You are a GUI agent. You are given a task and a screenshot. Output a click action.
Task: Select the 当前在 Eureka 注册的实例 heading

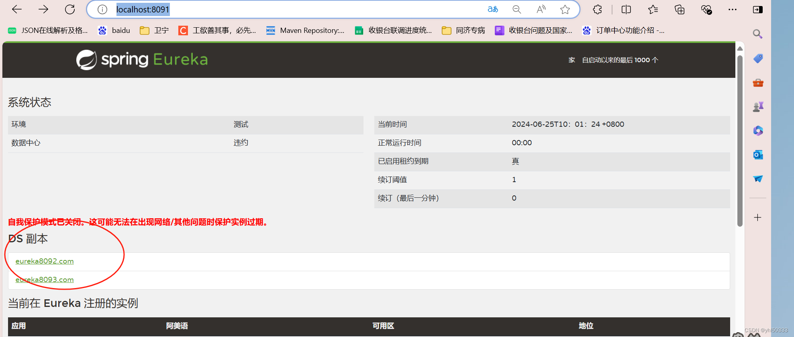(x=73, y=303)
